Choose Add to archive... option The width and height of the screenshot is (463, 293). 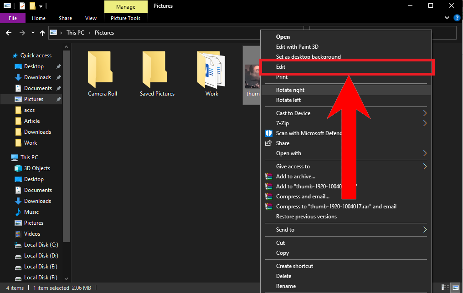[346, 177]
